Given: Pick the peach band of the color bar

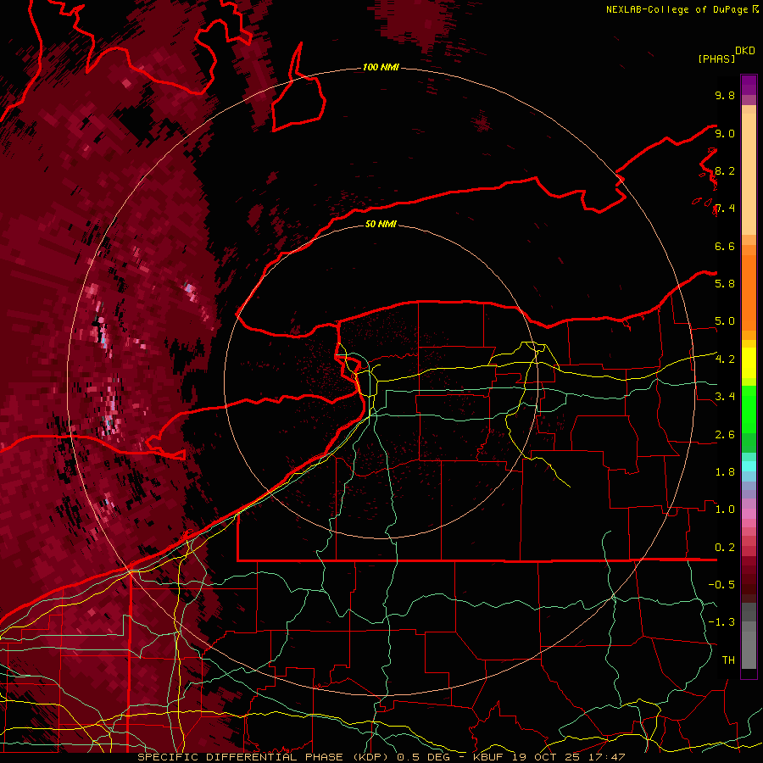Looking at the screenshot, I should coord(749,174).
